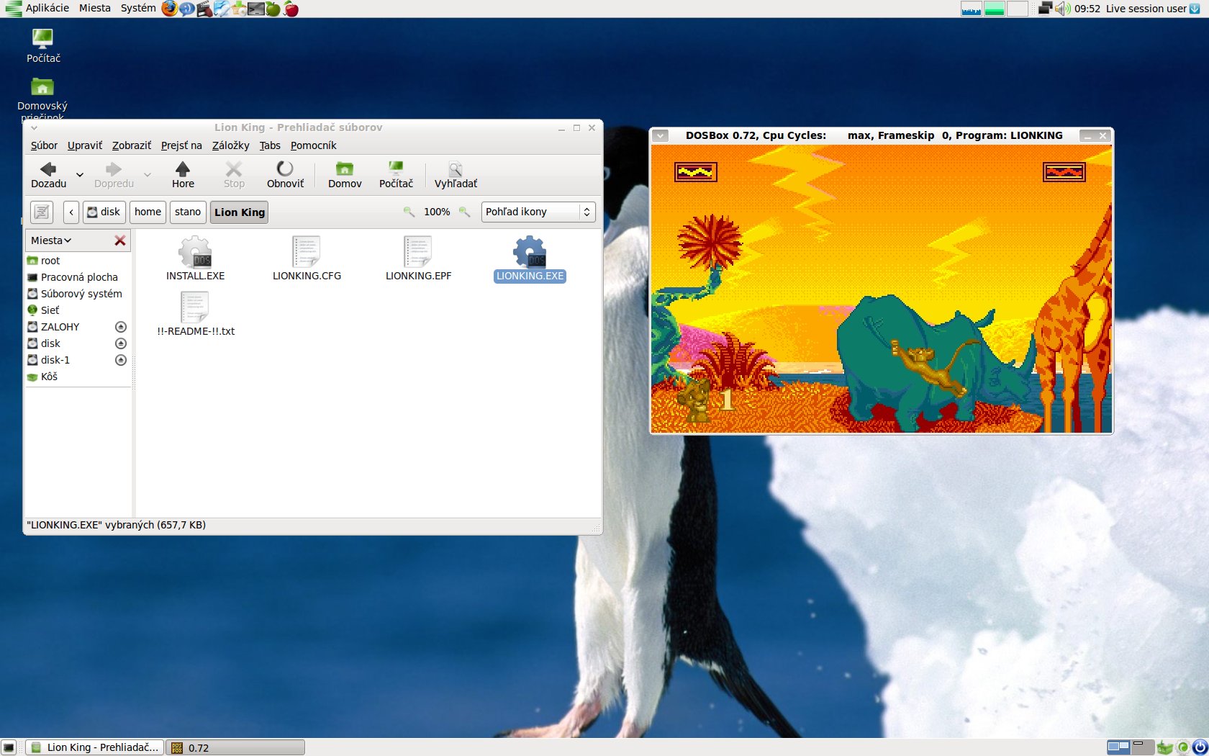Go to home folder via Domov

[x=345, y=174]
